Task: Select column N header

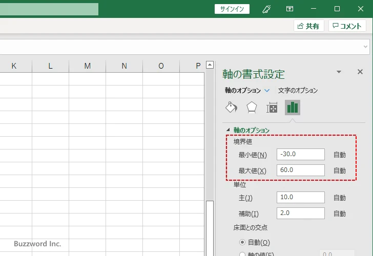Action: pos(124,66)
